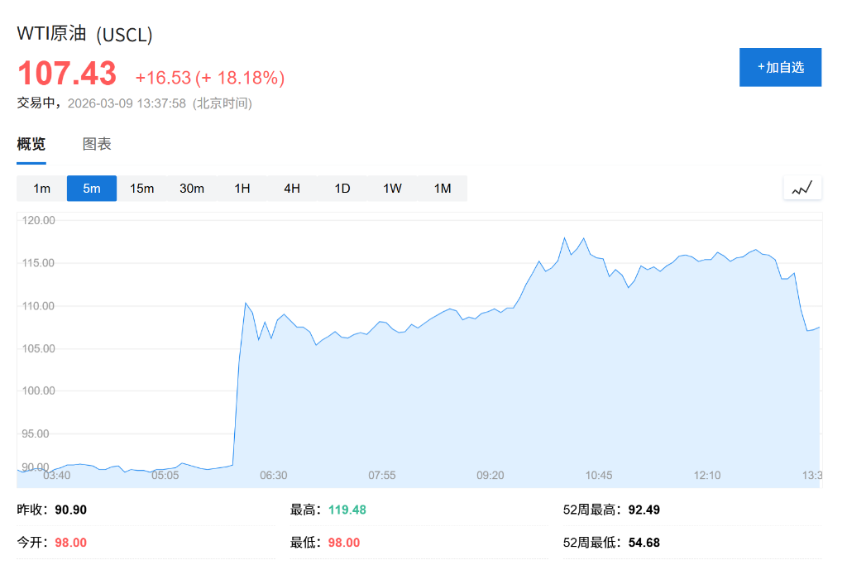Select the 5m interval
847x565 pixels.
92,189
